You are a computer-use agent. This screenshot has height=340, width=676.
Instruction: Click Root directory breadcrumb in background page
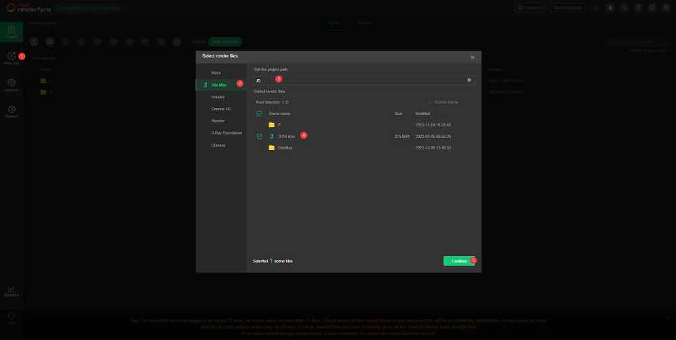[44, 58]
